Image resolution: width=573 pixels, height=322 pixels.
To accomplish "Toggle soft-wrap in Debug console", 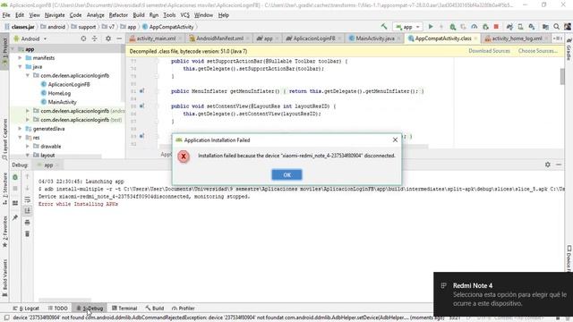I will coord(27,199).
